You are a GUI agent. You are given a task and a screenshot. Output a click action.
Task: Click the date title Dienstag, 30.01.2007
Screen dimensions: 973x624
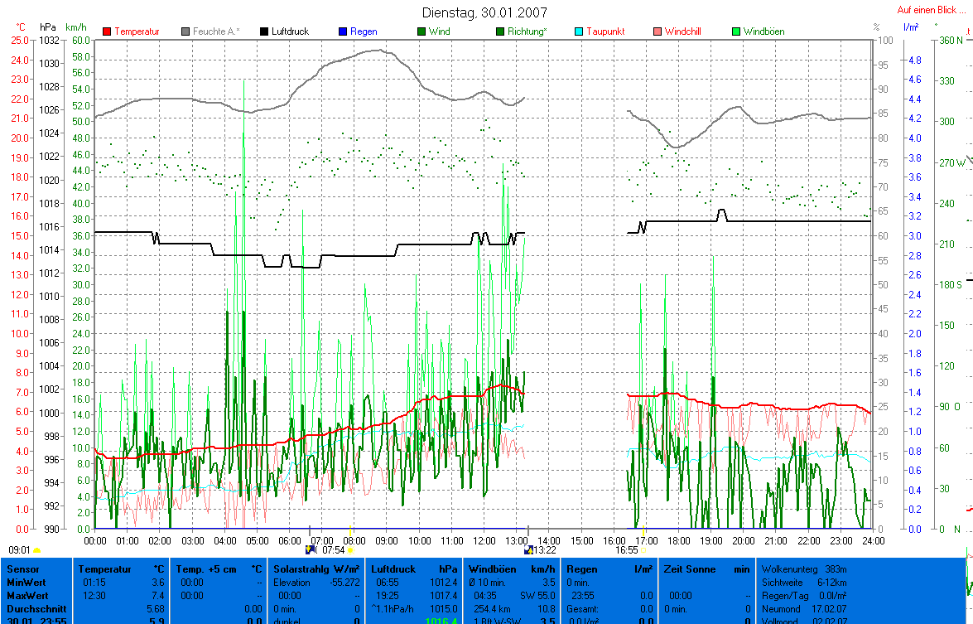click(484, 12)
